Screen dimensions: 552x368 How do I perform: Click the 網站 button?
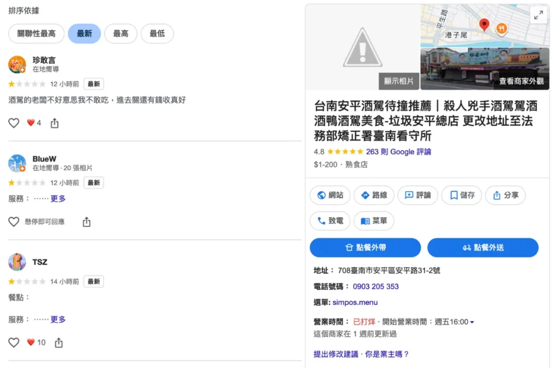click(x=330, y=195)
